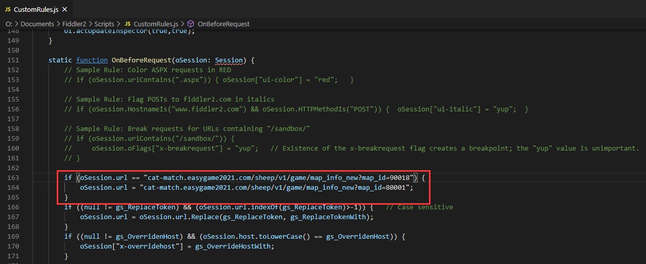The height and width of the screenshot is (264, 646).
Task: Click the 'Break requests for URLs' comment
Action: (x=187, y=128)
